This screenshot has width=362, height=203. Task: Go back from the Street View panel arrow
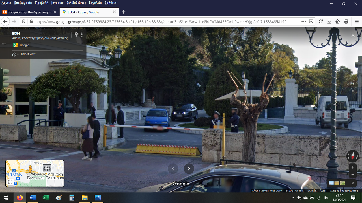tap(4, 44)
